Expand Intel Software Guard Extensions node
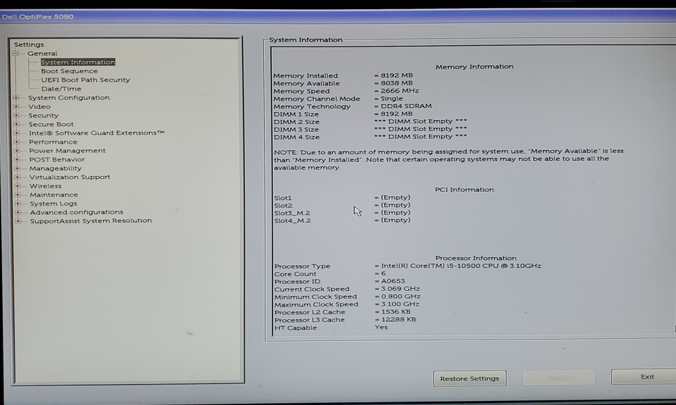 tap(17, 133)
